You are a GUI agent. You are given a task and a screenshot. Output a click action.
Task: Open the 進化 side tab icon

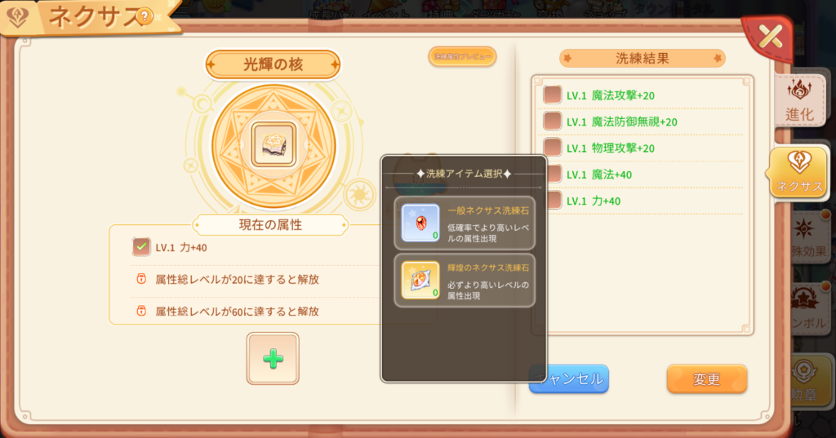point(799,100)
